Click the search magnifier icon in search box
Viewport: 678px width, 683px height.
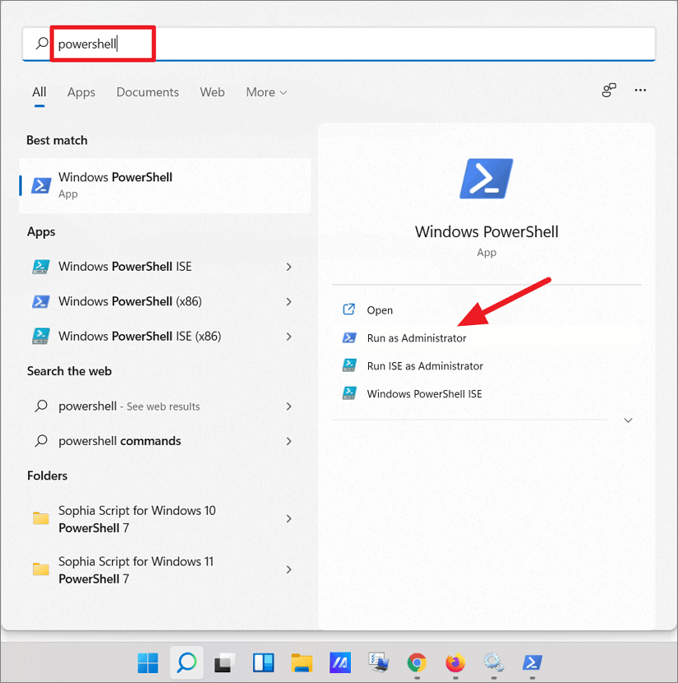[42, 44]
